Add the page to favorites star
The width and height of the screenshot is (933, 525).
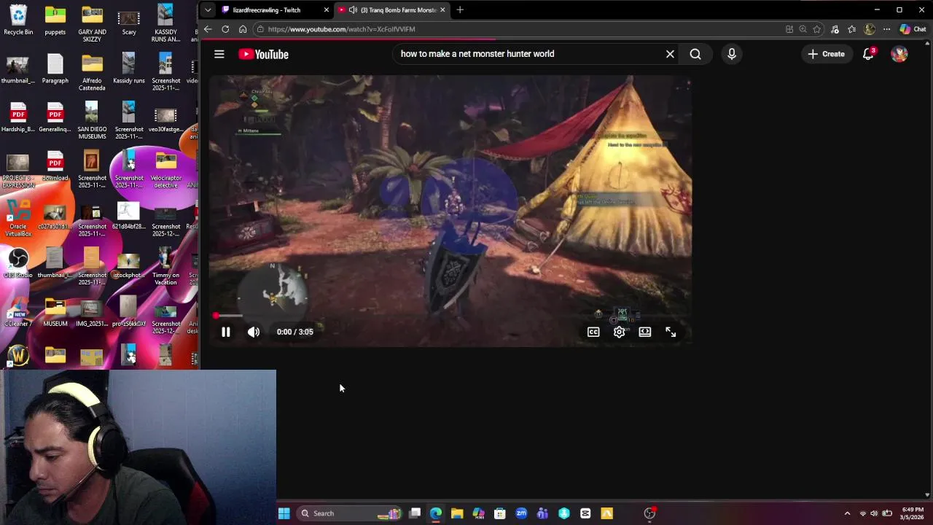click(817, 29)
